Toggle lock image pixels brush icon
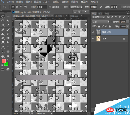This screenshot has height=115, width=130. (103, 26)
